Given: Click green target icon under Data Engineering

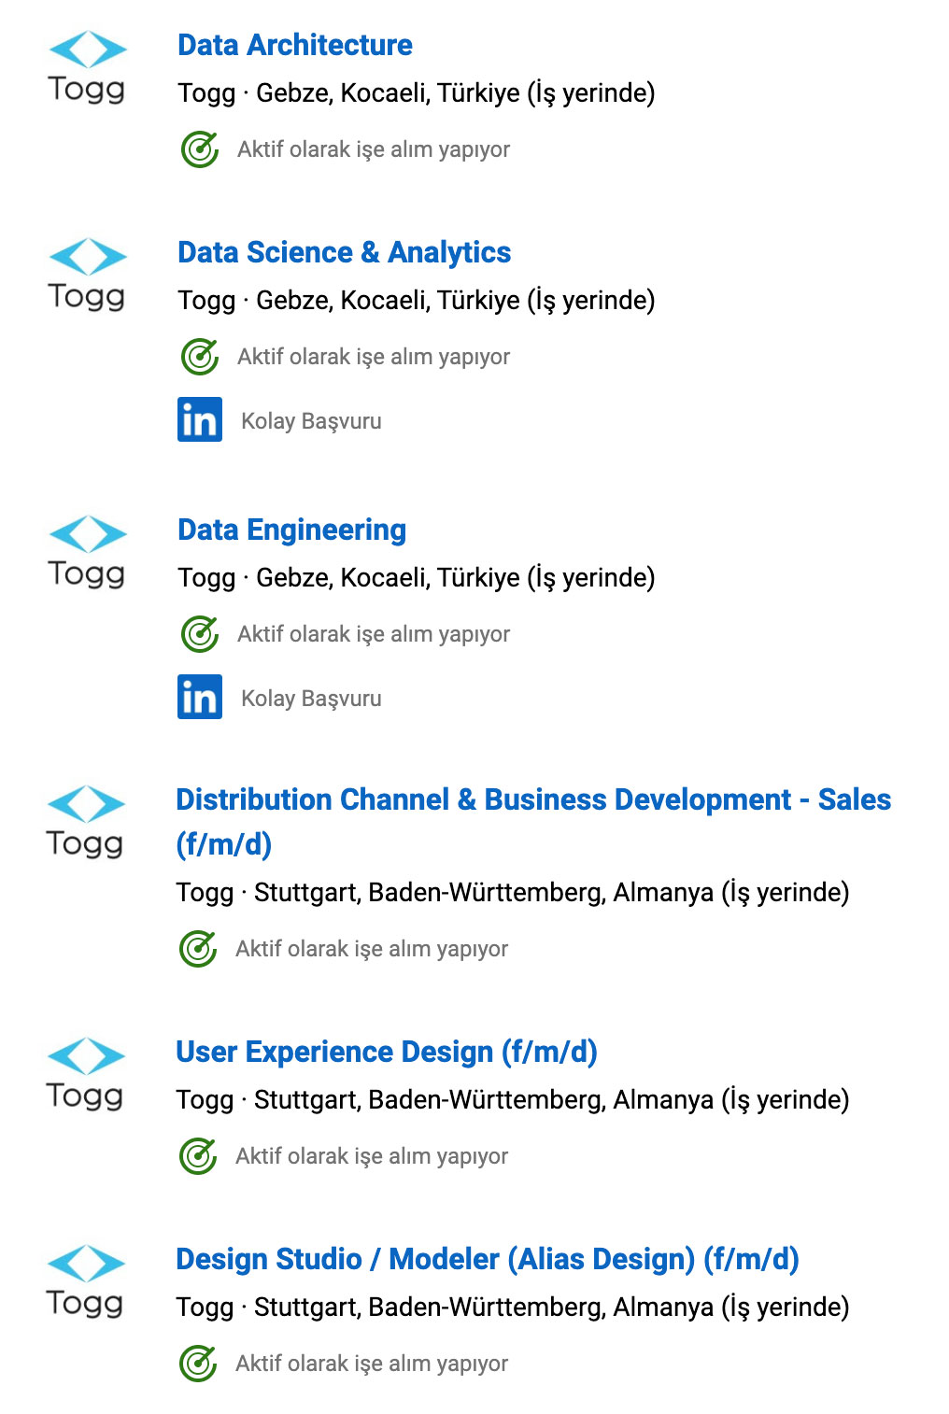Looking at the screenshot, I should [x=199, y=634].
